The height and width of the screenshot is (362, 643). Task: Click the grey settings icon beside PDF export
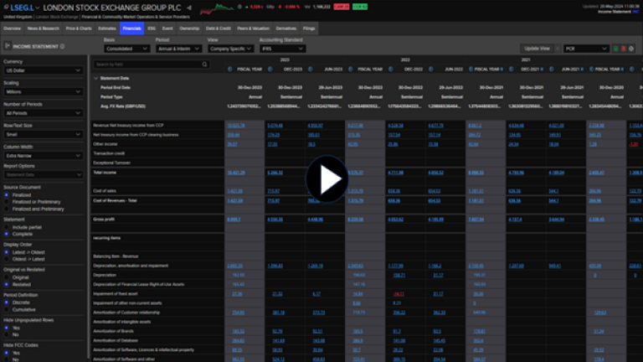631,49
